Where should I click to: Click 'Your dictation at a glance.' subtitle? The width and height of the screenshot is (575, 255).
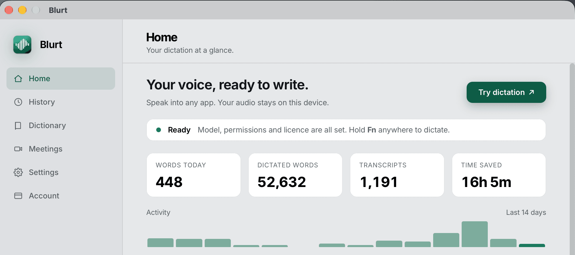coord(190,50)
